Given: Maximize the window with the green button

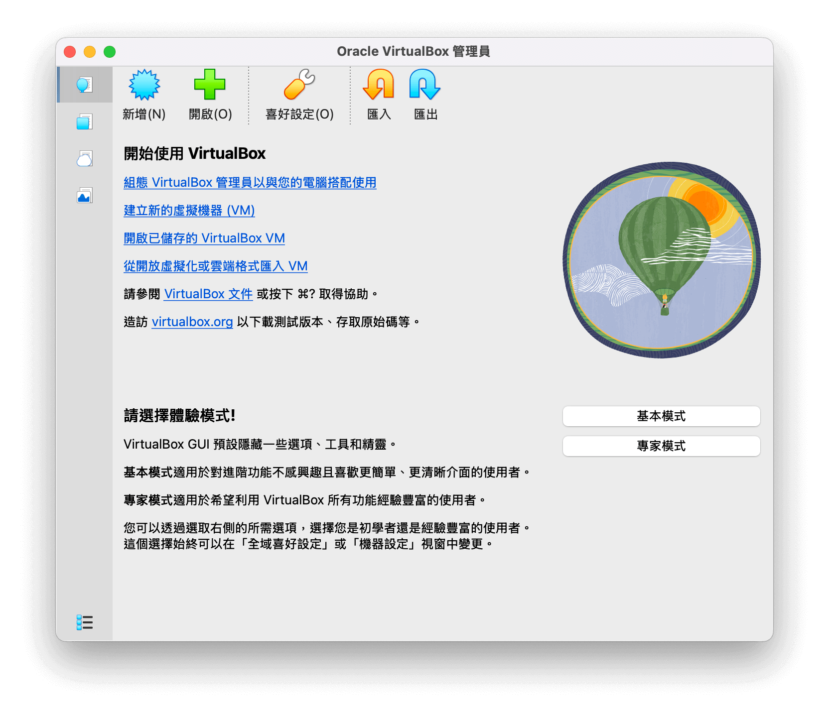Looking at the screenshot, I should tap(110, 52).
